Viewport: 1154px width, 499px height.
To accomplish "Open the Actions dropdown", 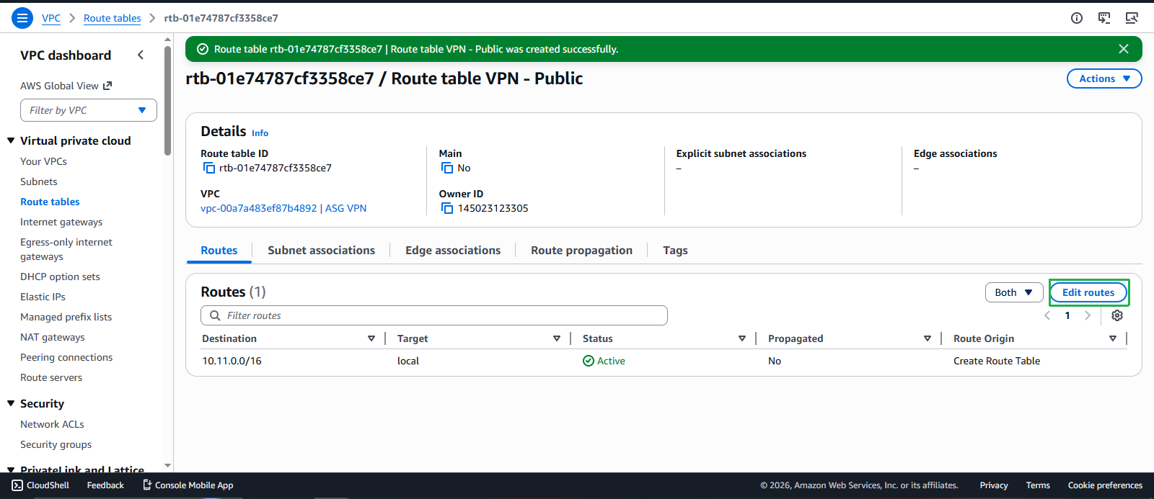I will [x=1104, y=78].
